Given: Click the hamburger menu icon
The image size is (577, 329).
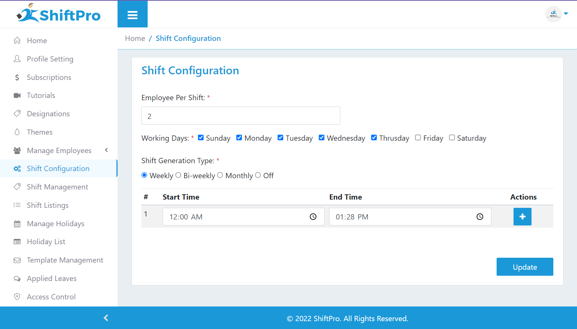Looking at the screenshot, I should pyautogui.click(x=132, y=15).
